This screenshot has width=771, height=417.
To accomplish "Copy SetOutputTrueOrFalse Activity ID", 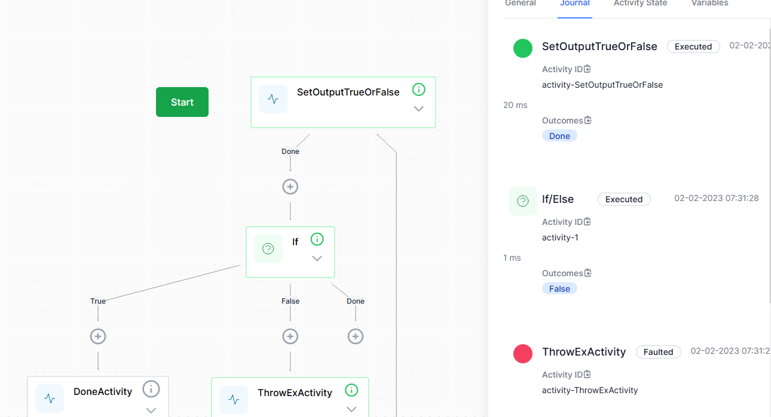I will pyautogui.click(x=588, y=69).
